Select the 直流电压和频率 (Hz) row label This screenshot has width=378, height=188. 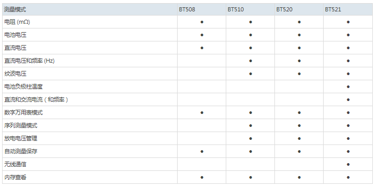point(30,61)
